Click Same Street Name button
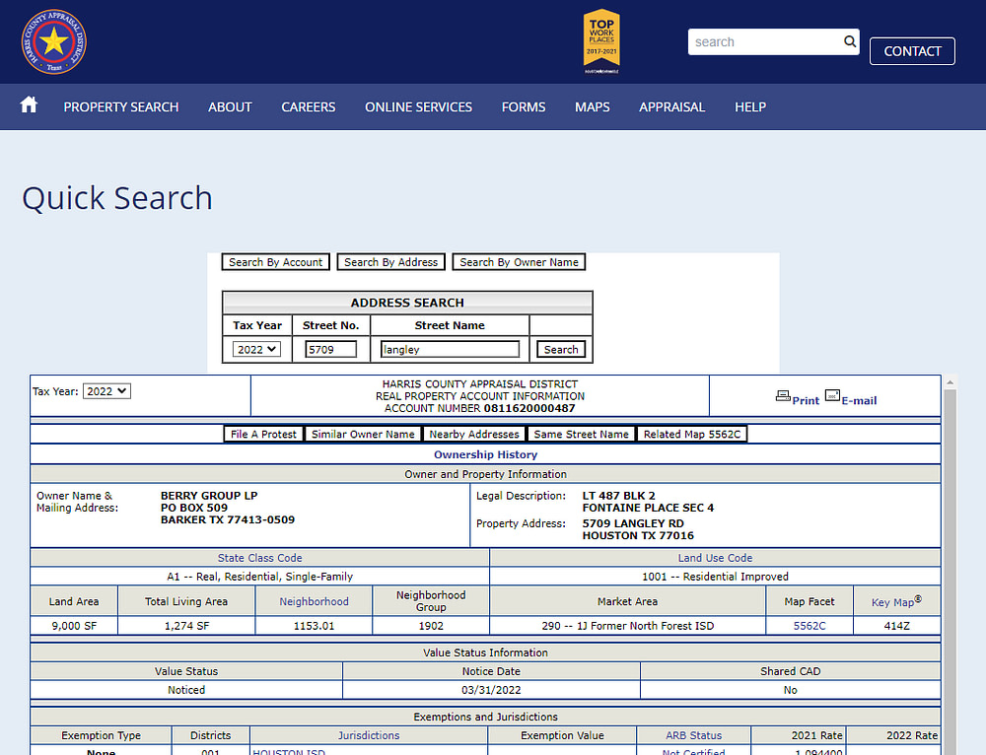Image resolution: width=986 pixels, height=755 pixels. (x=581, y=434)
